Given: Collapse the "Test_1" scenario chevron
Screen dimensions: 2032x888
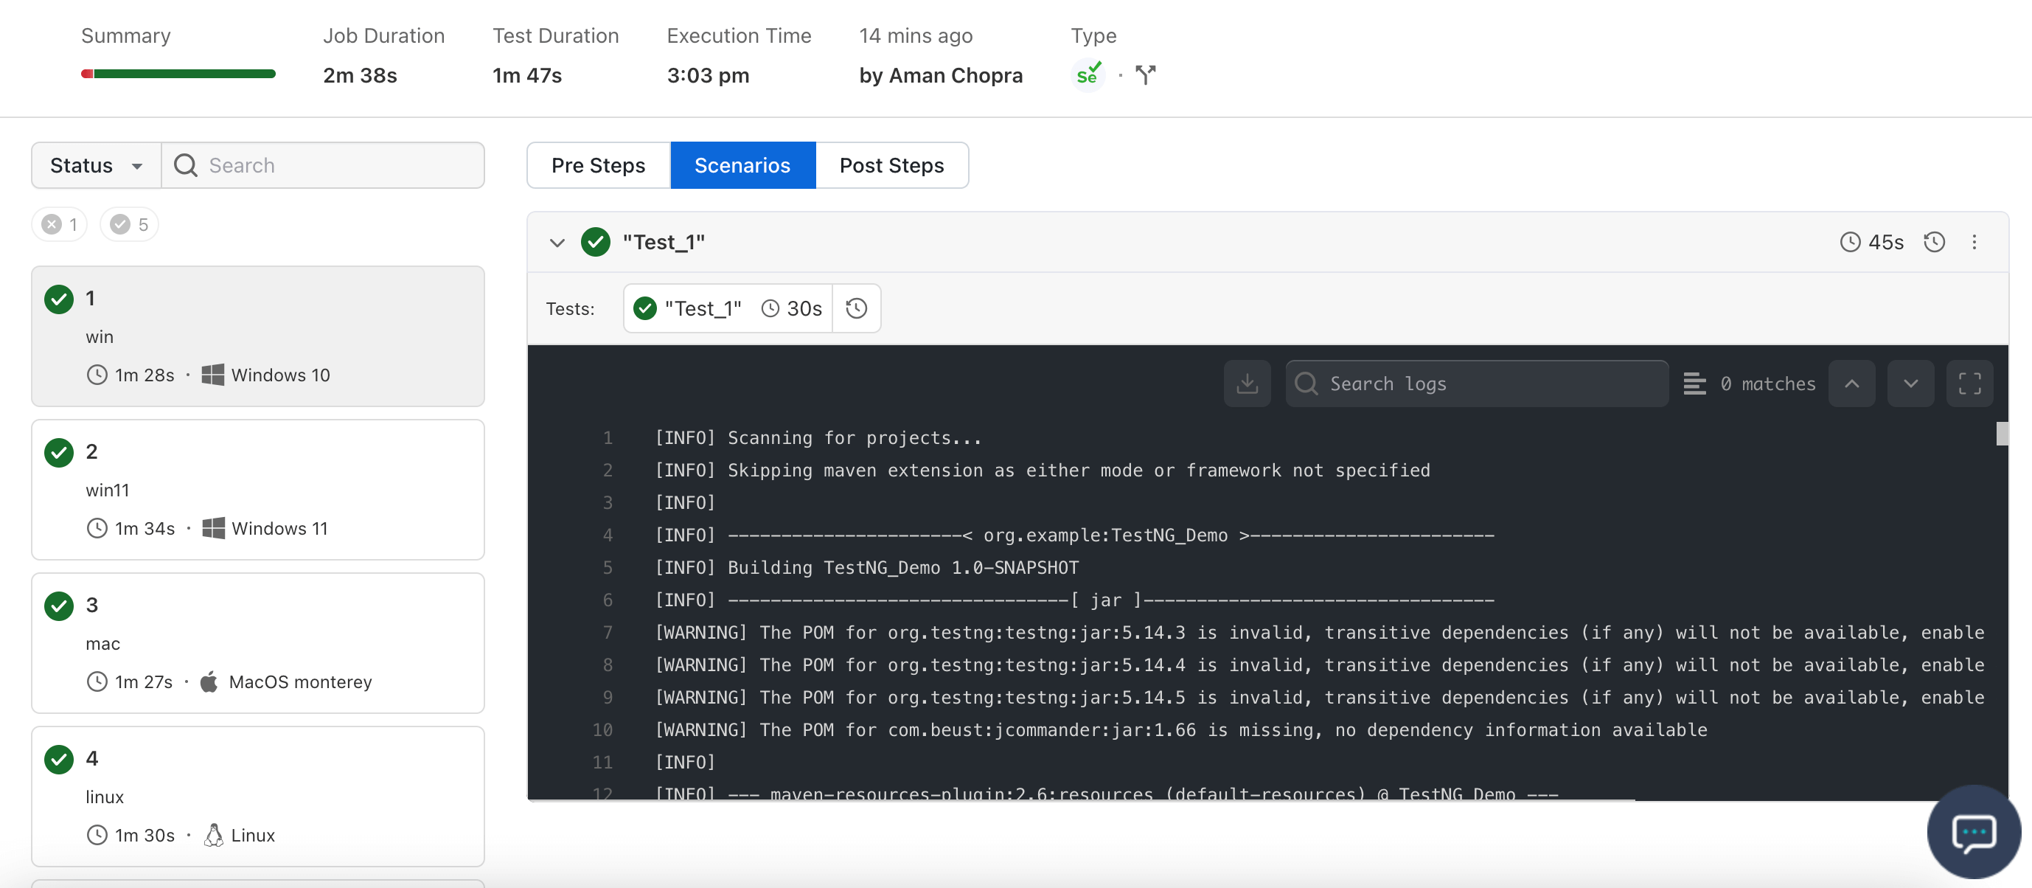Looking at the screenshot, I should click(557, 243).
